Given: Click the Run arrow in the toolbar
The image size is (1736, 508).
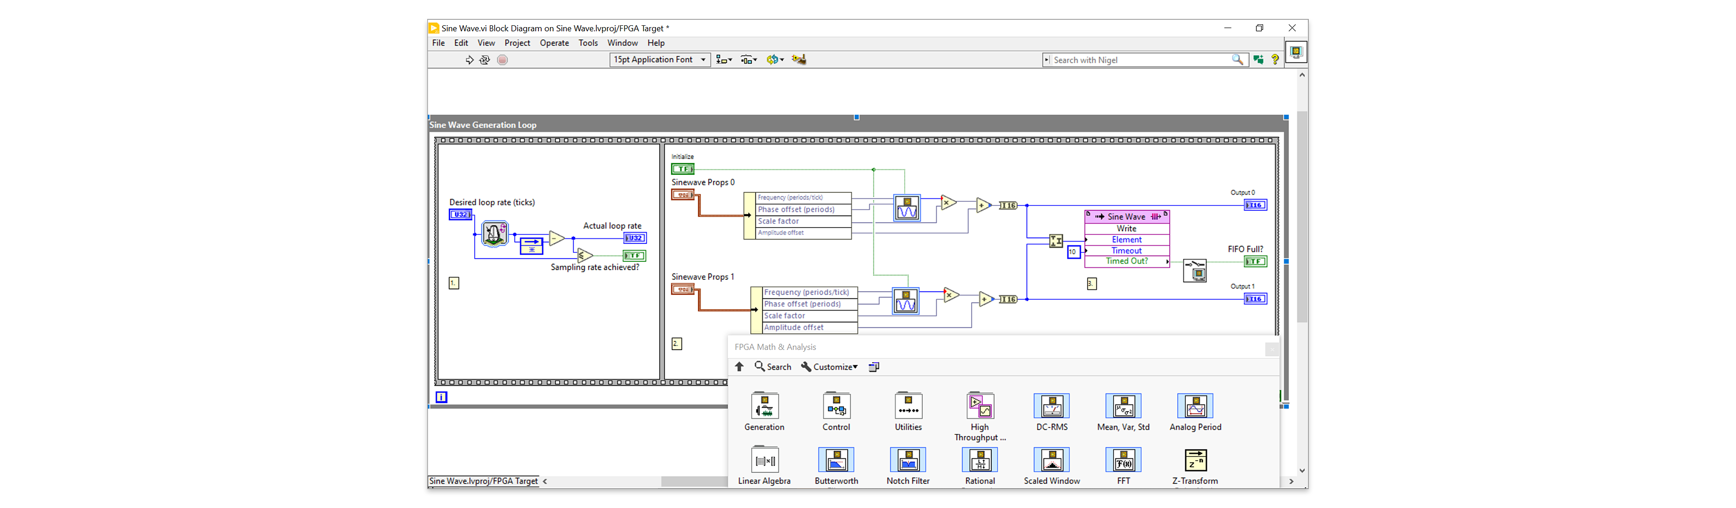Looking at the screenshot, I should pos(469,60).
